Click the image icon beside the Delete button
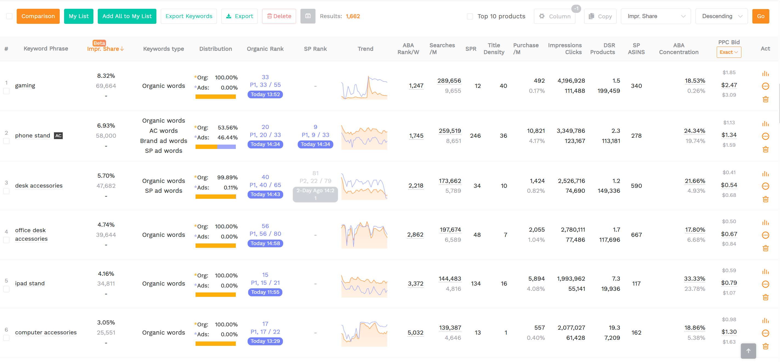 pos(308,16)
